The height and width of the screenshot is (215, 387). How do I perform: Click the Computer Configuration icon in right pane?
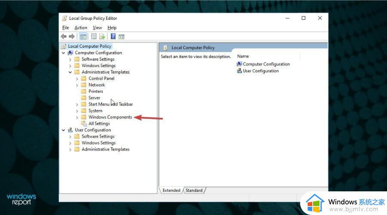tap(239, 64)
